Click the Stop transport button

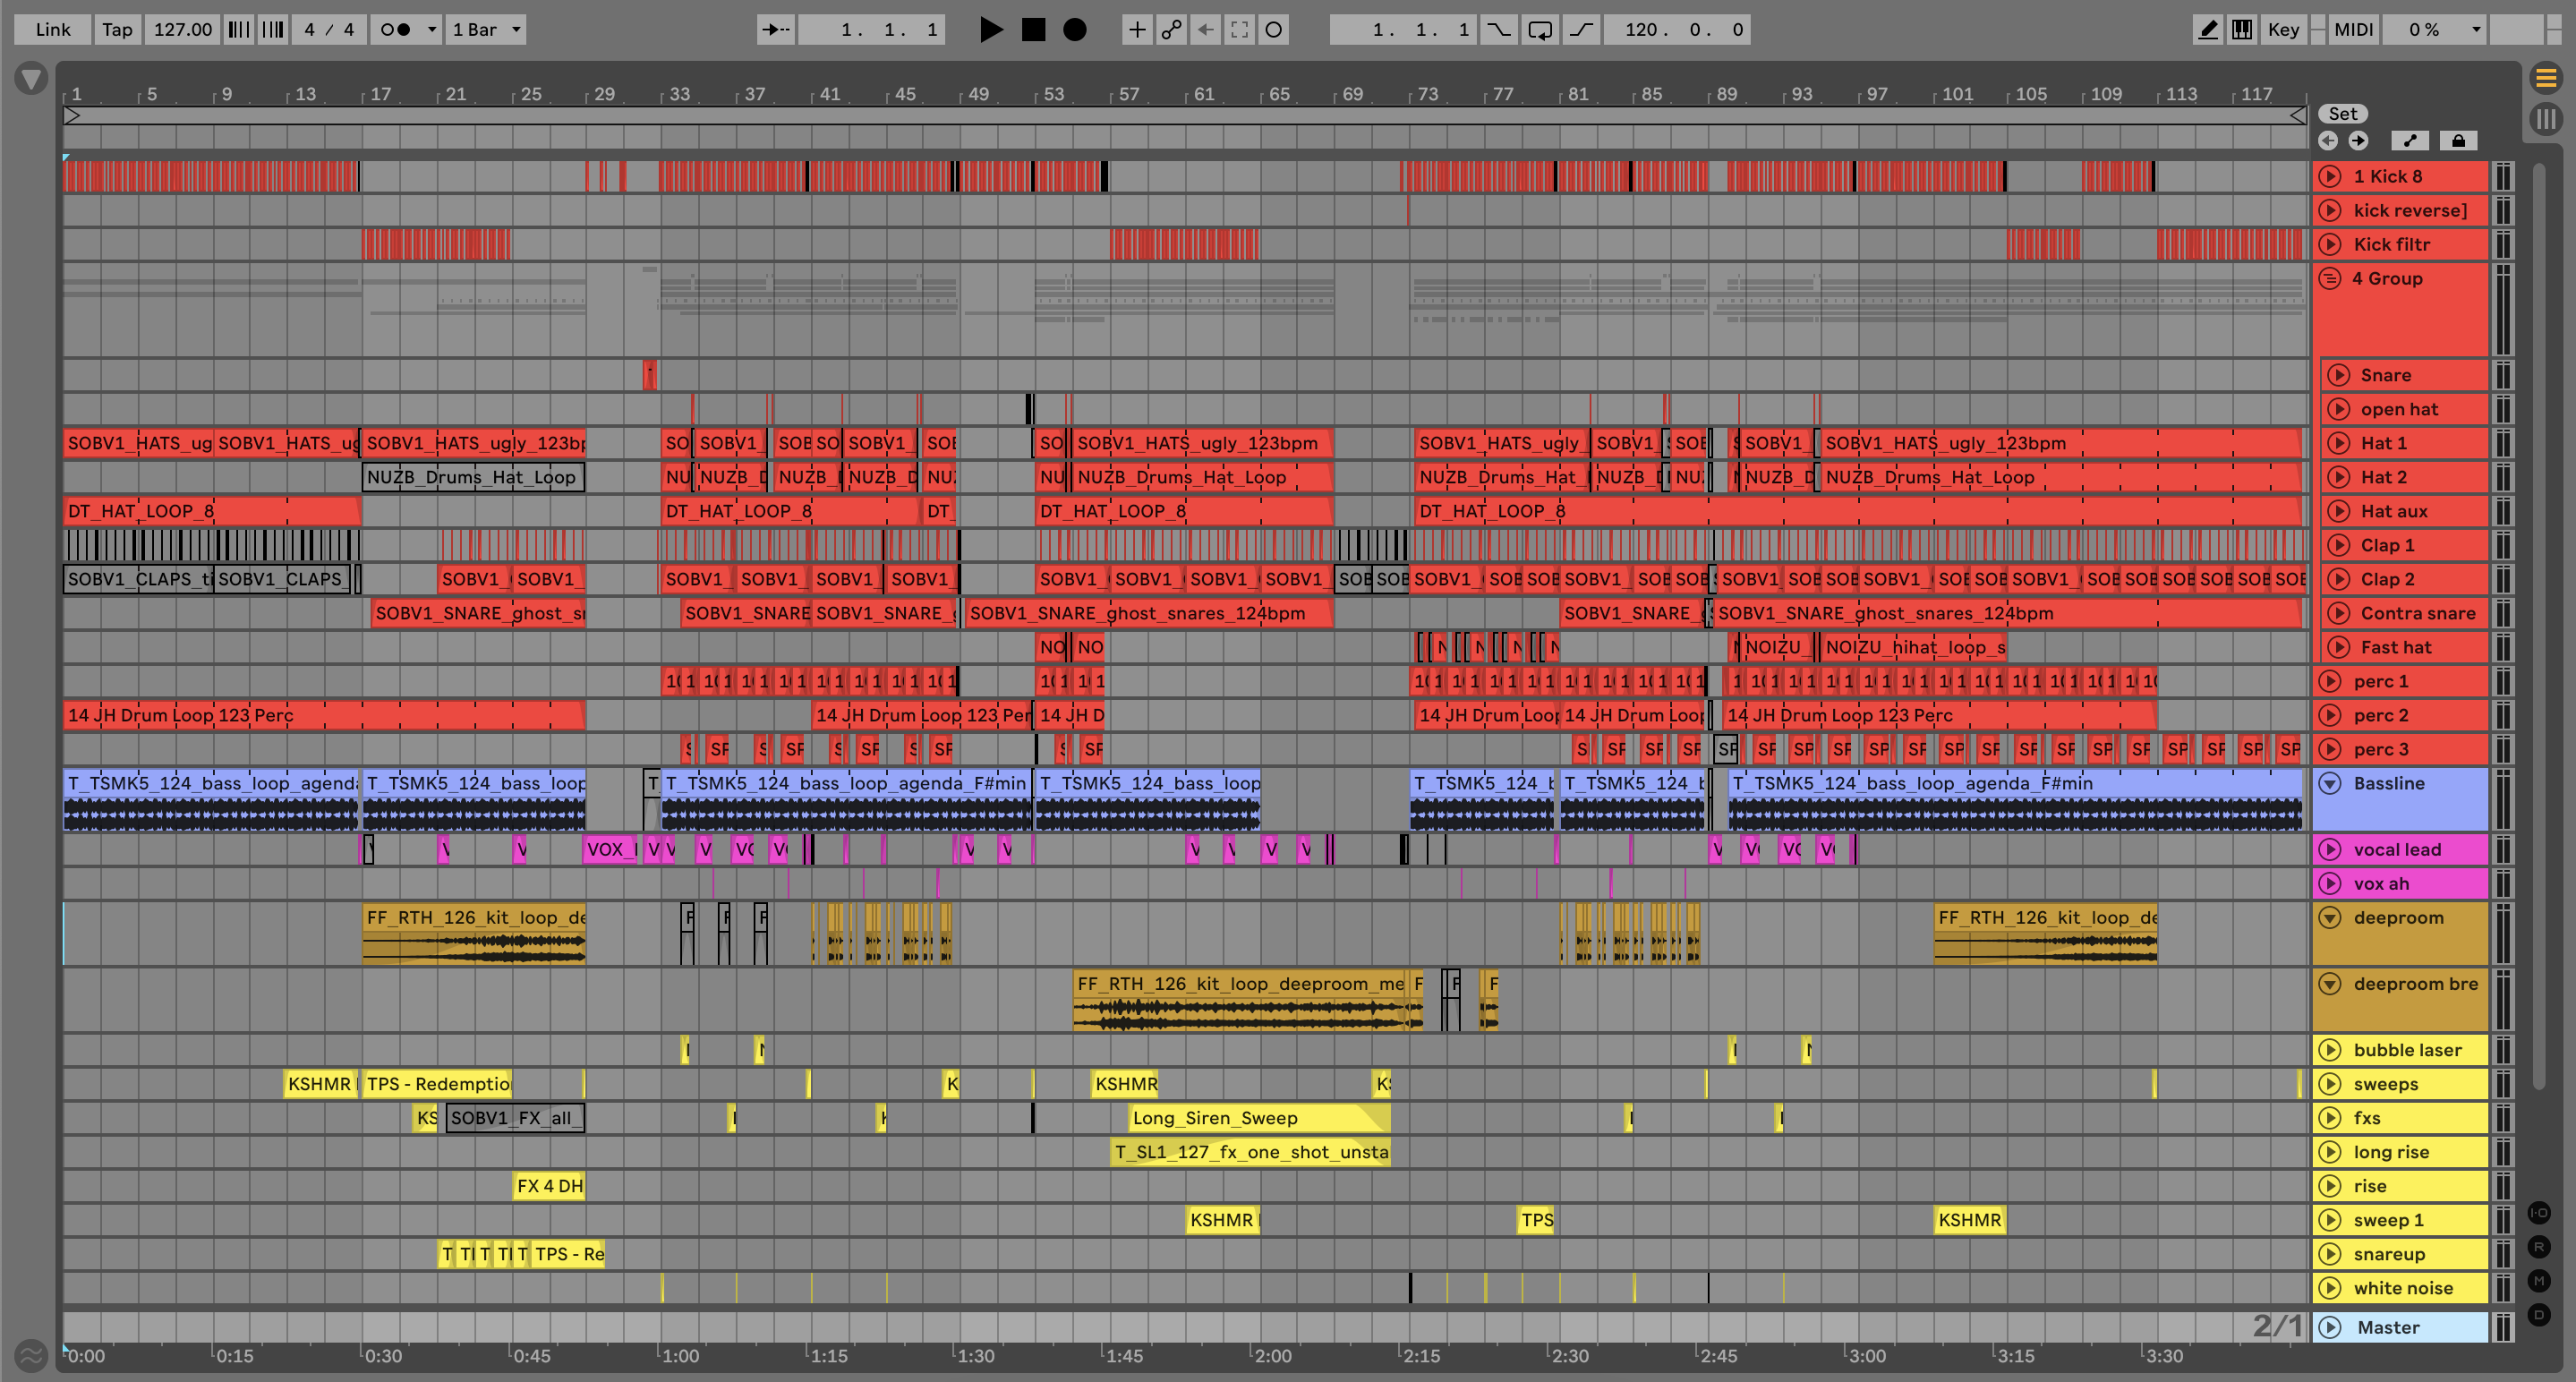click(1033, 29)
